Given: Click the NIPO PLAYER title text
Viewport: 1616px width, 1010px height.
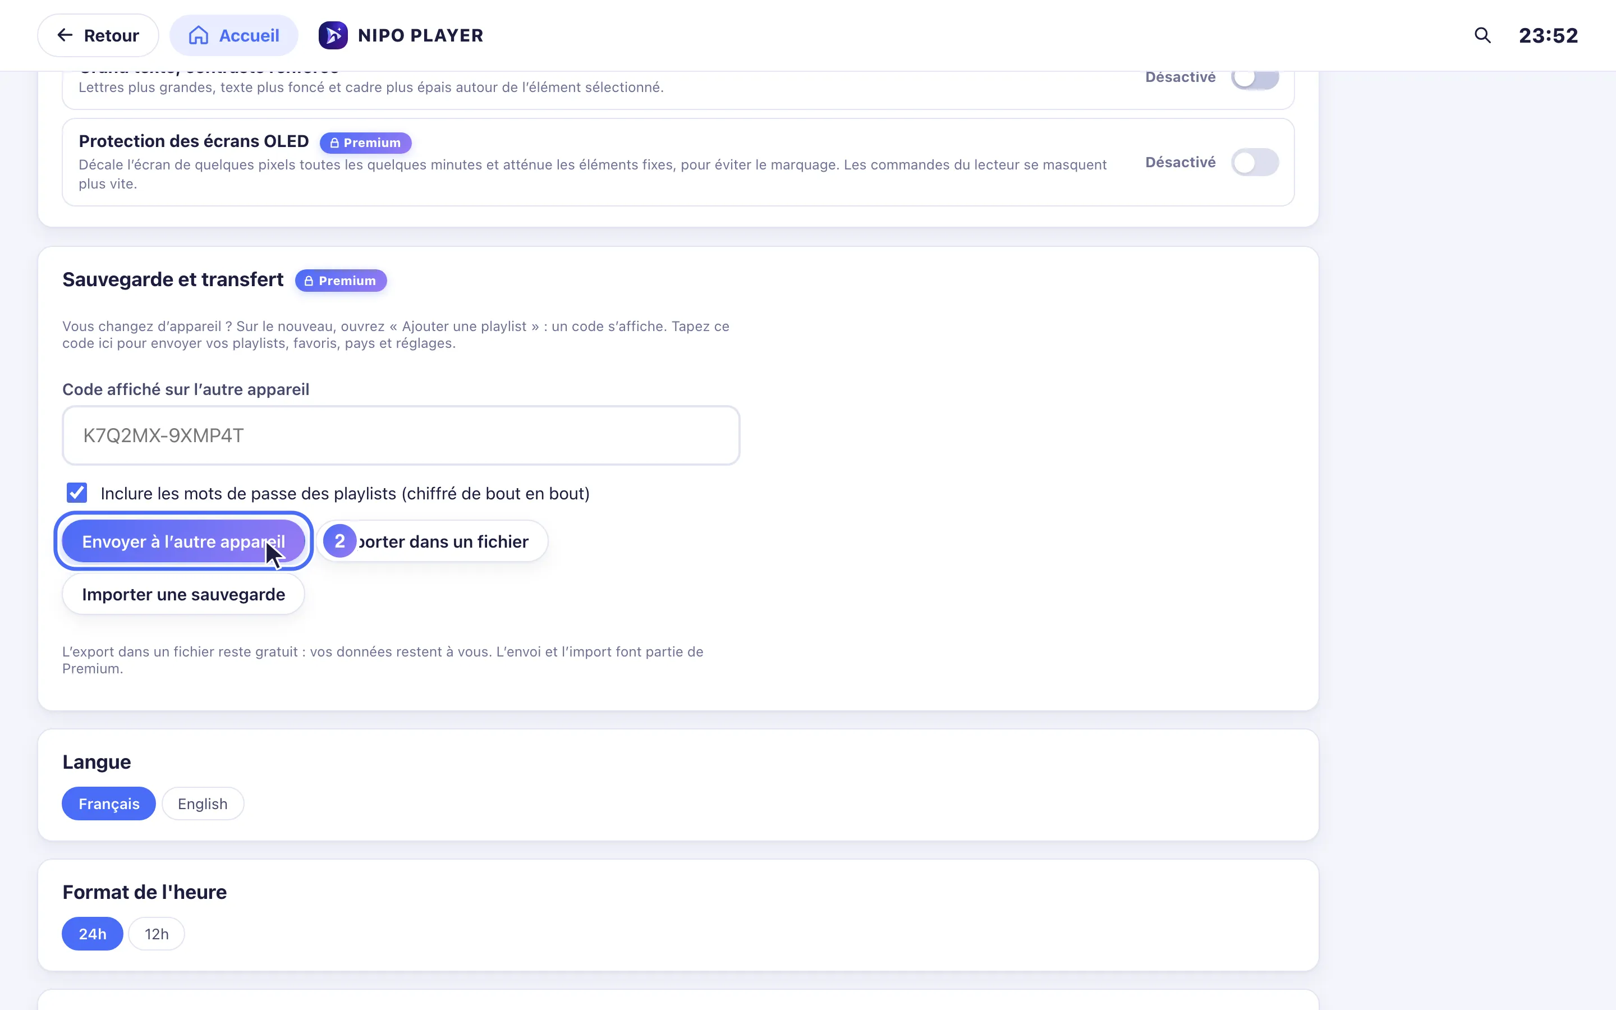Looking at the screenshot, I should coord(421,35).
